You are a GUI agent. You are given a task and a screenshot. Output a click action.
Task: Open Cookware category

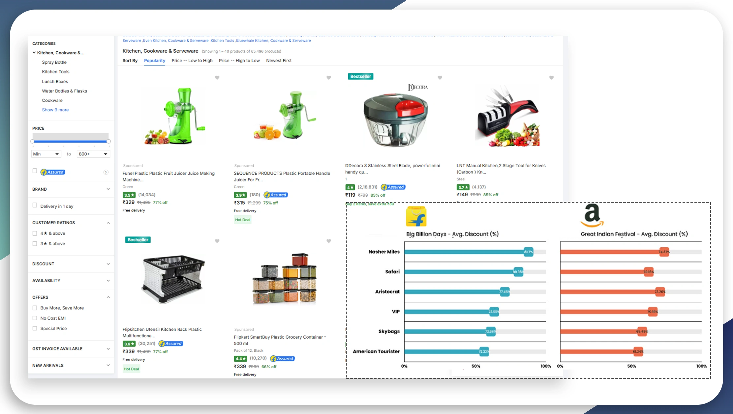pos(52,100)
